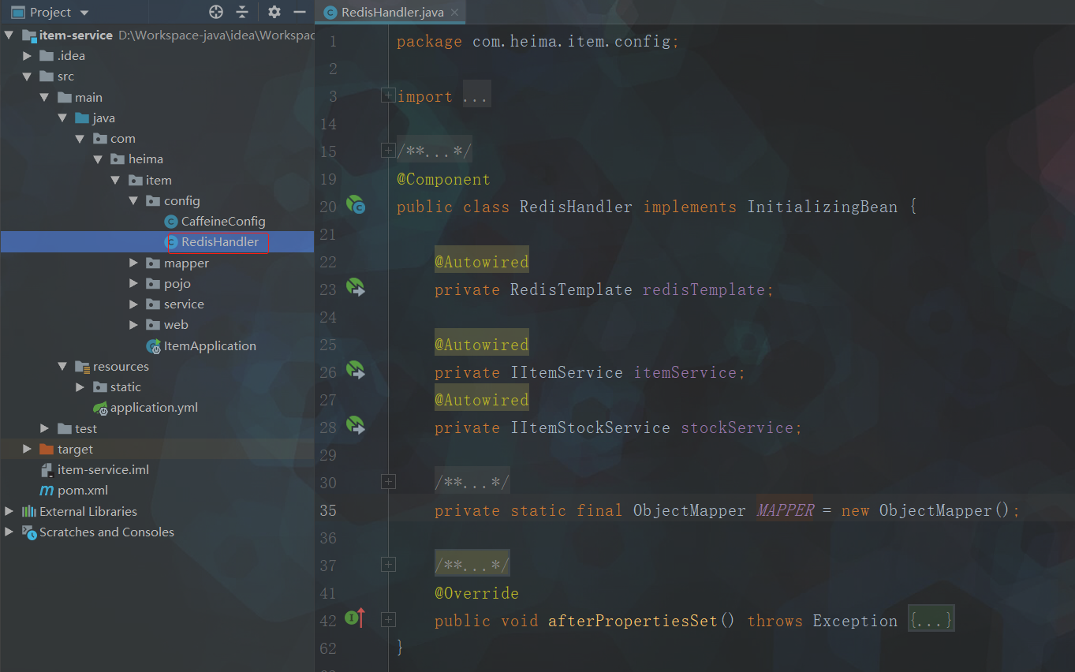Expand the web package
Image resolution: width=1075 pixels, height=672 pixels.
[x=133, y=325]
